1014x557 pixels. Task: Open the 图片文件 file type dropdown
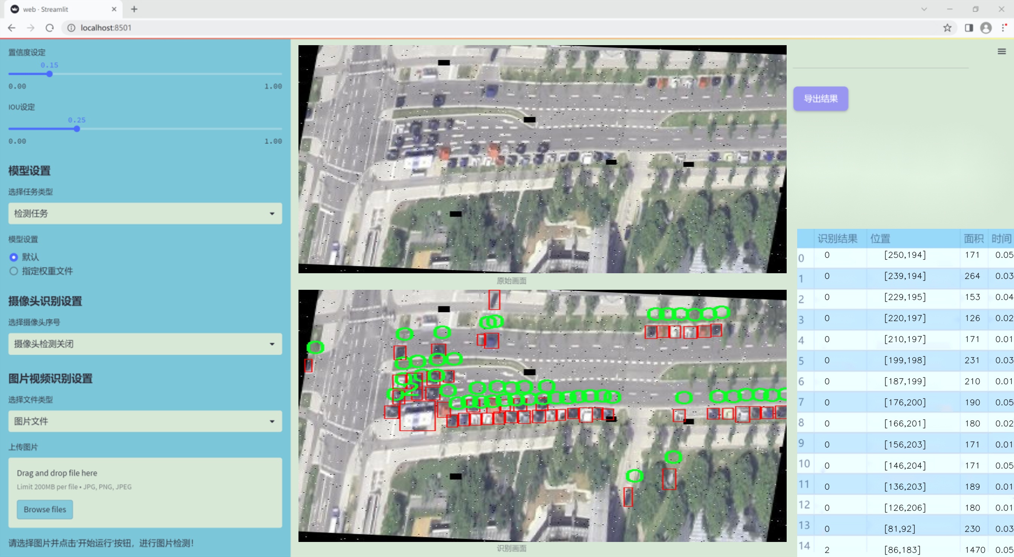click(145, 421)
